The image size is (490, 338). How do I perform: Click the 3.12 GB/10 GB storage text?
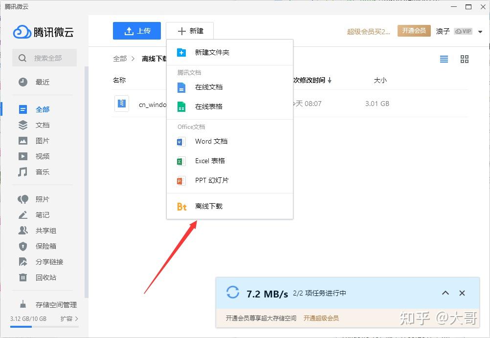28,318
